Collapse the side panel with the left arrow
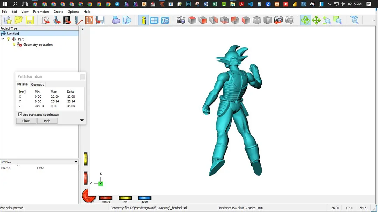The image size is (378, 212). pos(83,29)
